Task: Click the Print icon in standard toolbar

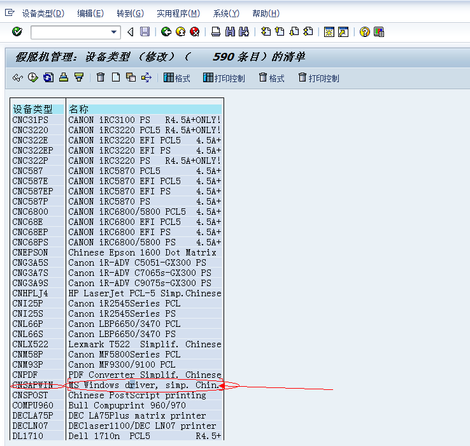Action: 216,32
